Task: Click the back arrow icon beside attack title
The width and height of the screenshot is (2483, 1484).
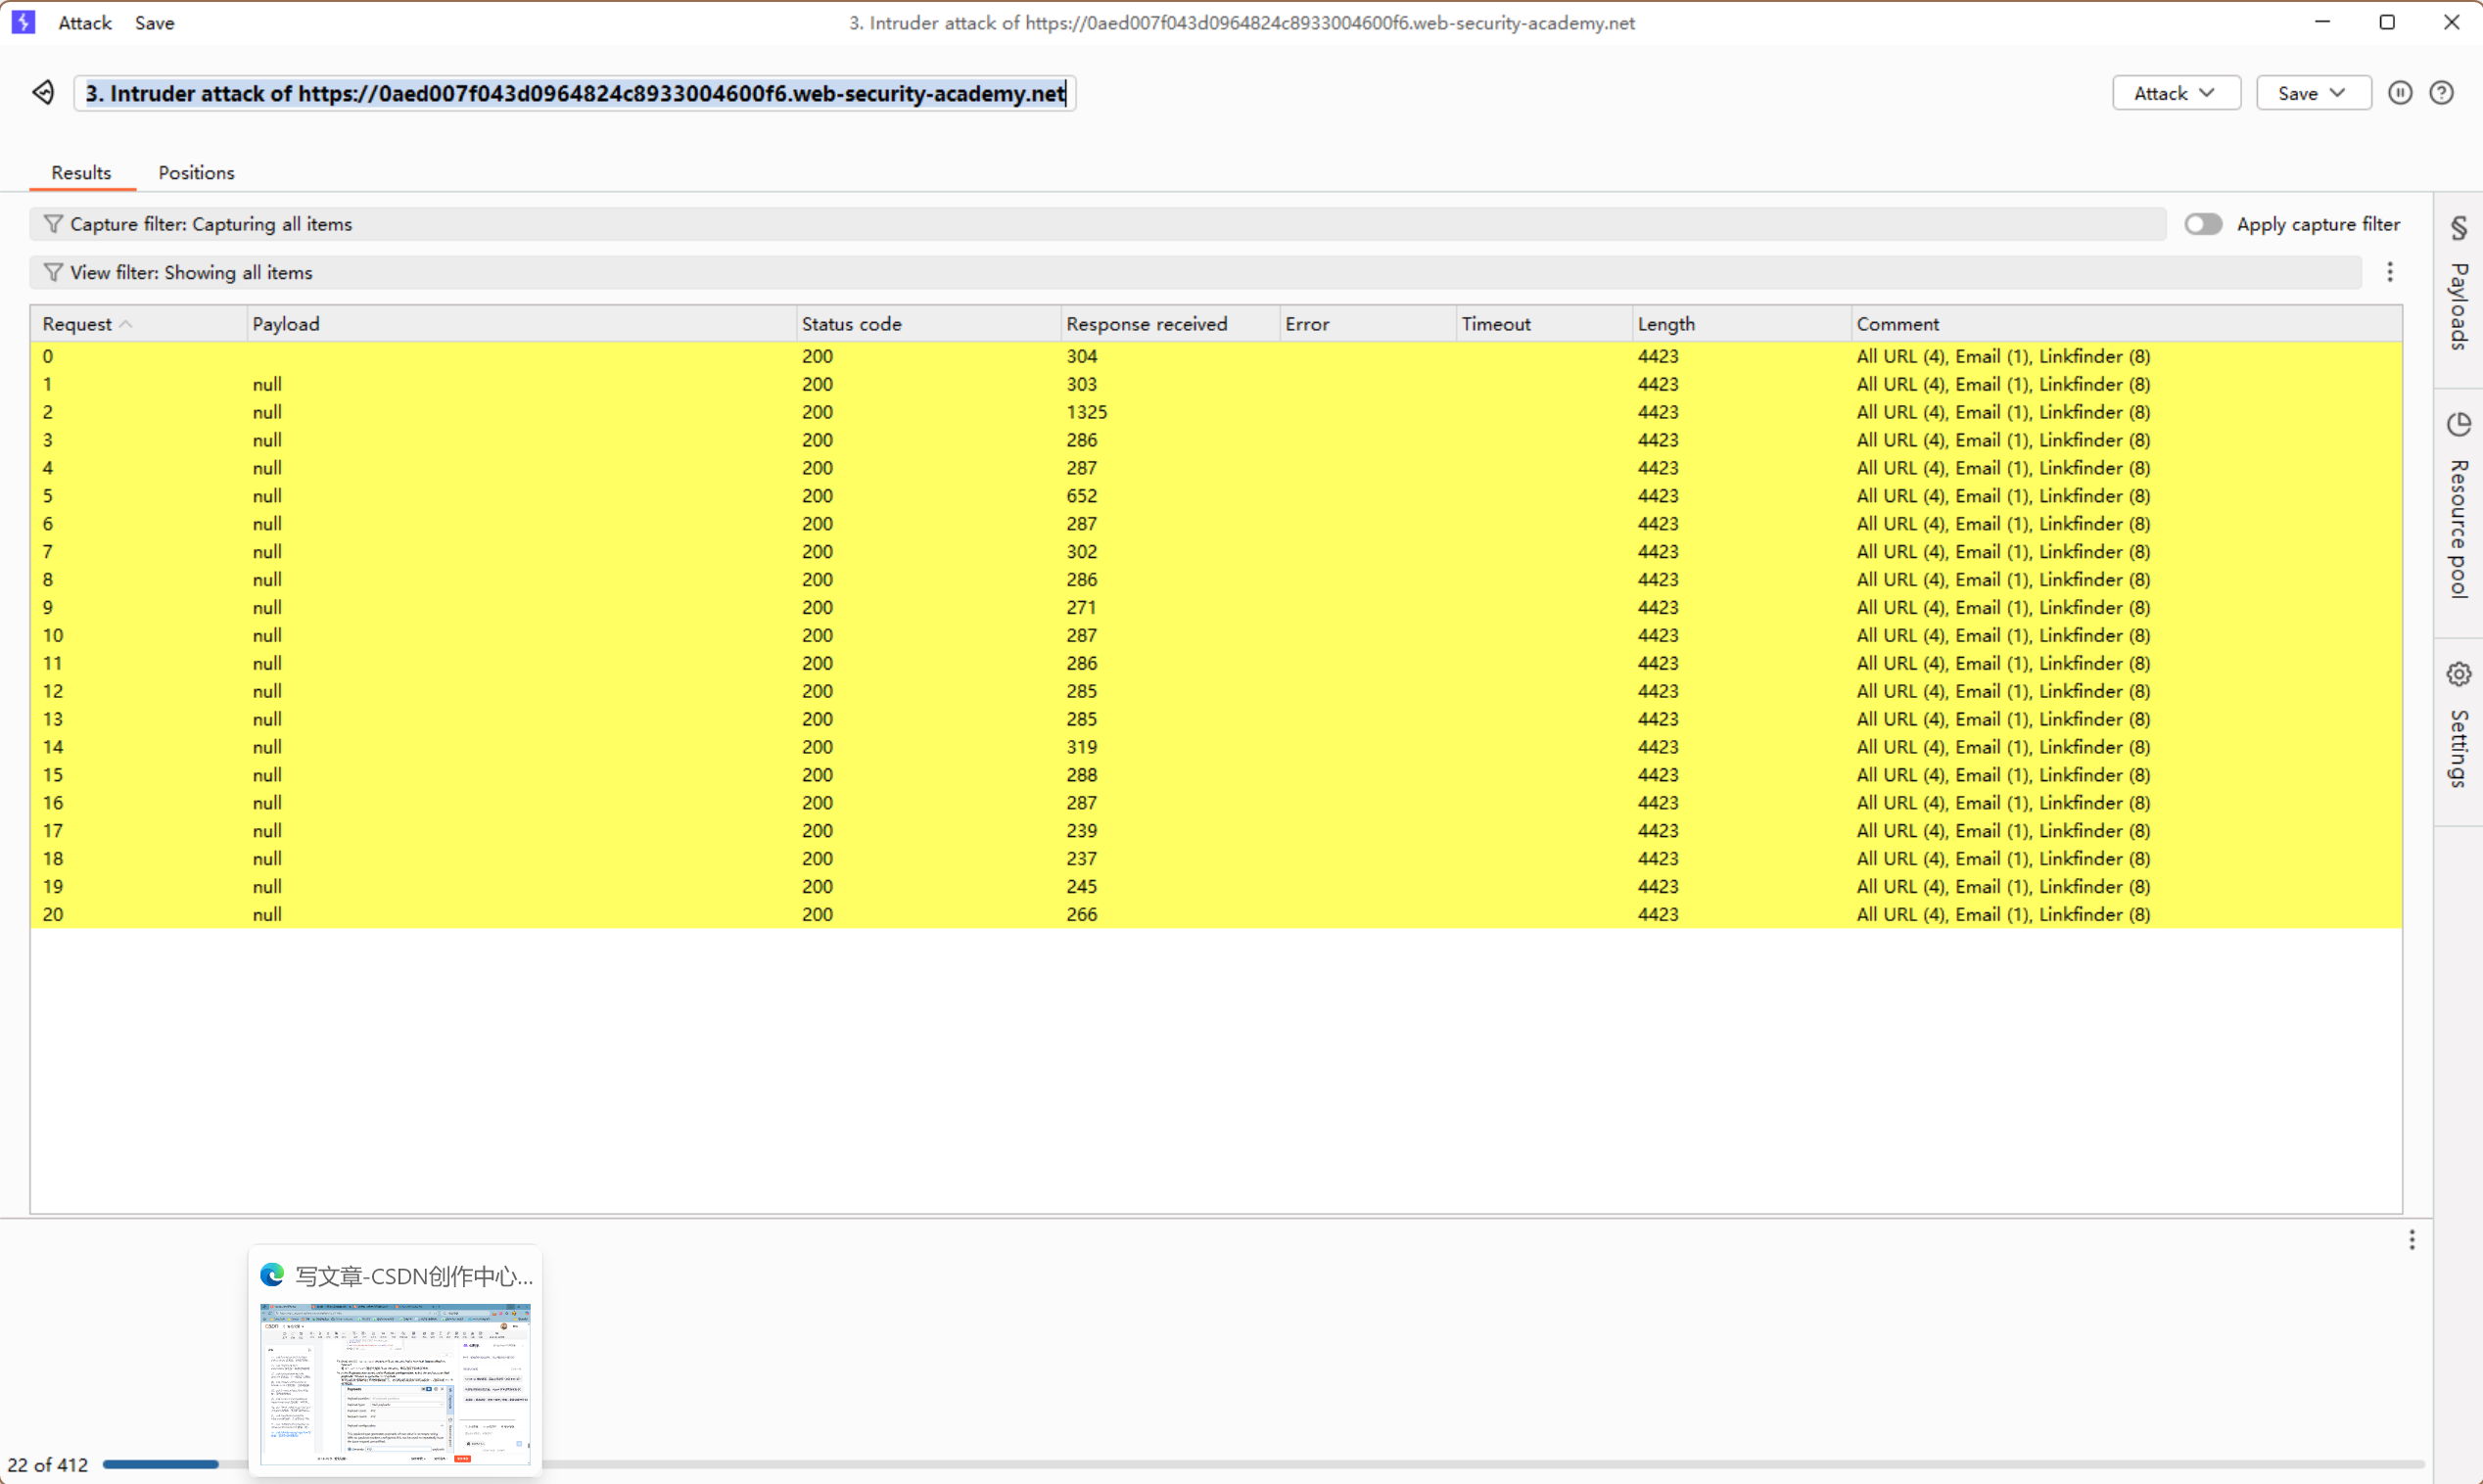Action: tap(43, 93)
